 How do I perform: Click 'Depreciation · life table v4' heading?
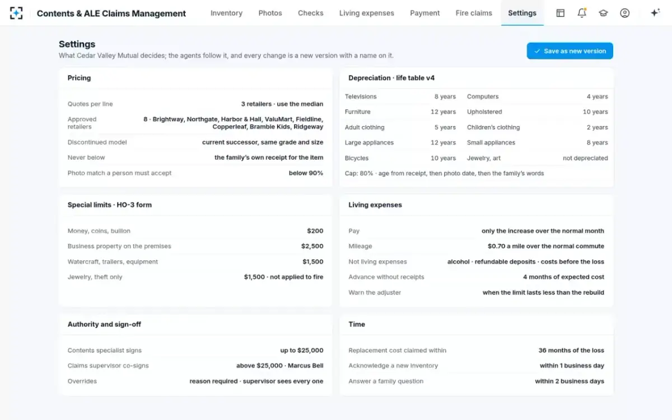391,78
